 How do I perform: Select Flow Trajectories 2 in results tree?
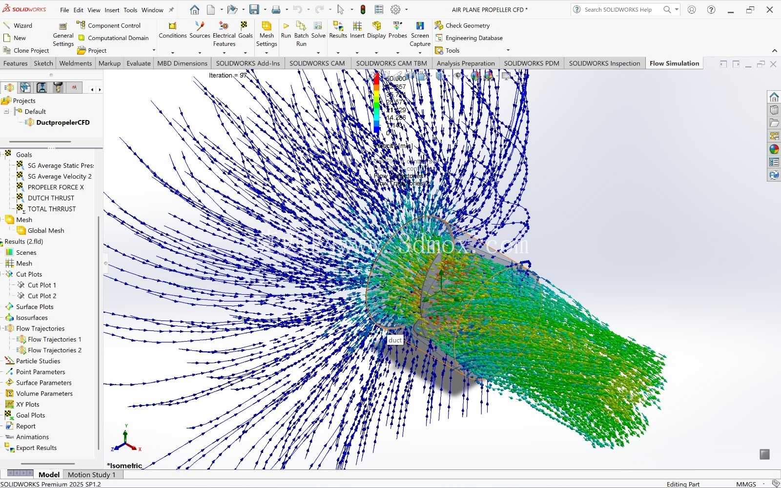(x=49, y=350)
